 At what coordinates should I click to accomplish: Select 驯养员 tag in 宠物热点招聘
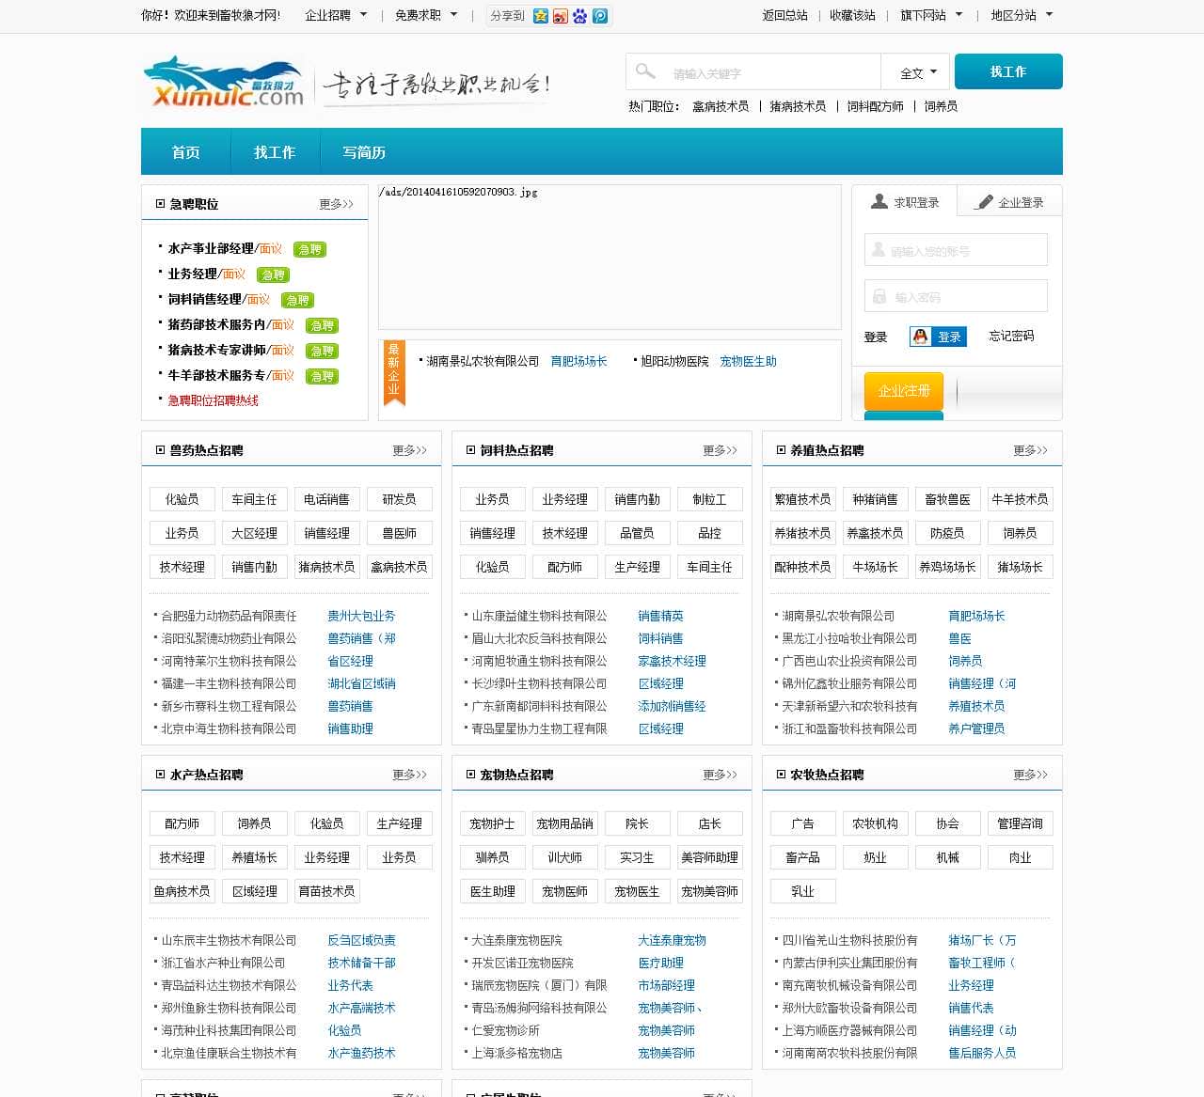pos(493,857)
